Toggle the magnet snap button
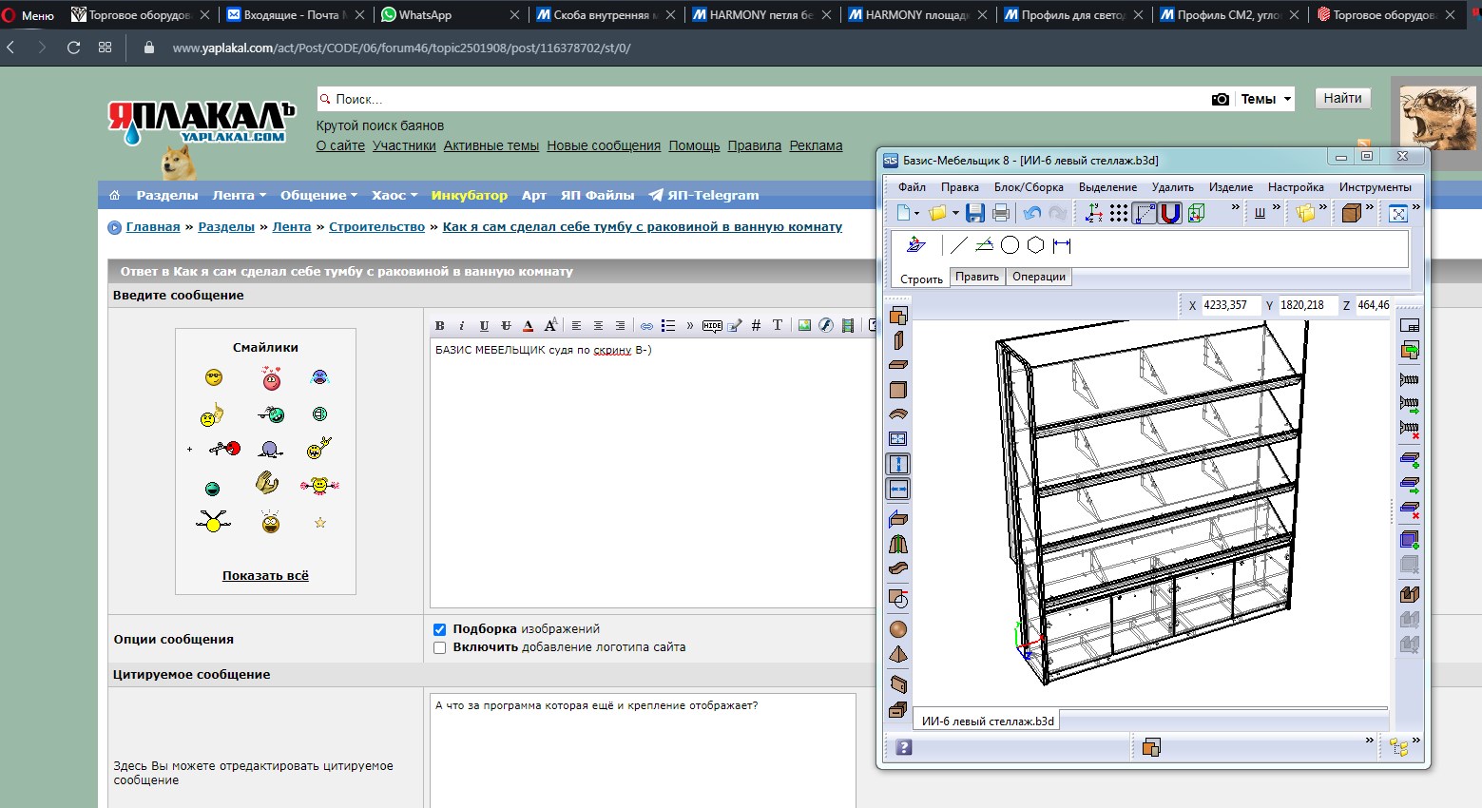This screenshot has width=1482, height=808. (x=1170, y=213)
